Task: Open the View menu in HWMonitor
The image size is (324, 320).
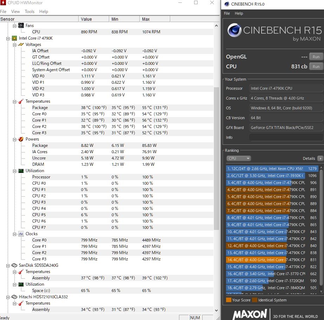Action: click(15, 12)
